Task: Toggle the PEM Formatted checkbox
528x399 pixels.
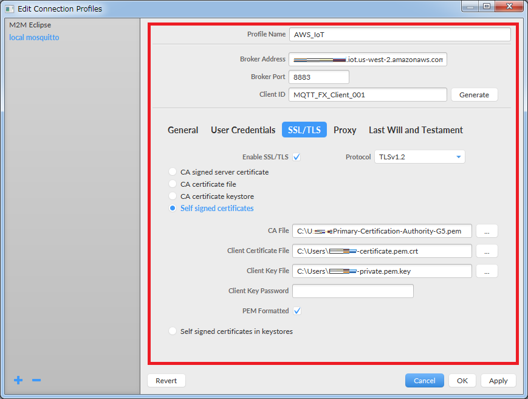Action: (x=297, y=311)
